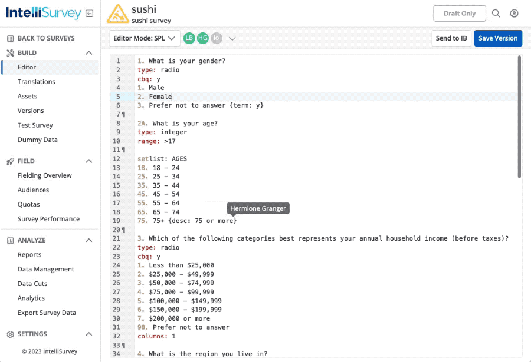Click line 'range: >17'
Viewport: 531px width, 362px height.
coord(156,141)
